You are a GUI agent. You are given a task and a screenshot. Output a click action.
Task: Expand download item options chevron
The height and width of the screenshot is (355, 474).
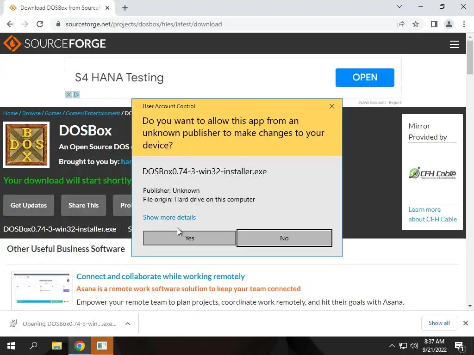(128, 324)
